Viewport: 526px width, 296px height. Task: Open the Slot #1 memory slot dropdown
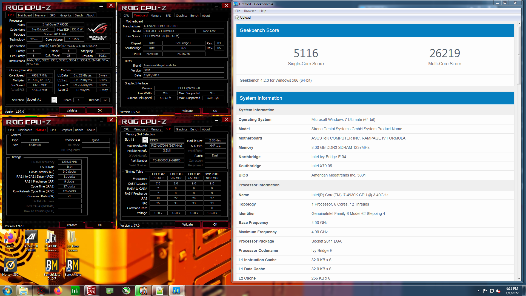(x=145, y=140)
